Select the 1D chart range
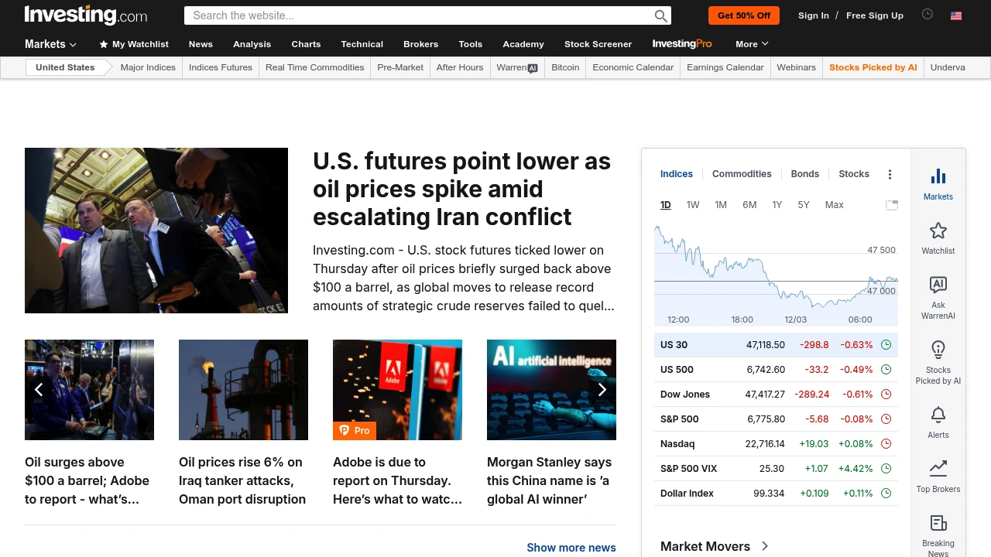 665,205
